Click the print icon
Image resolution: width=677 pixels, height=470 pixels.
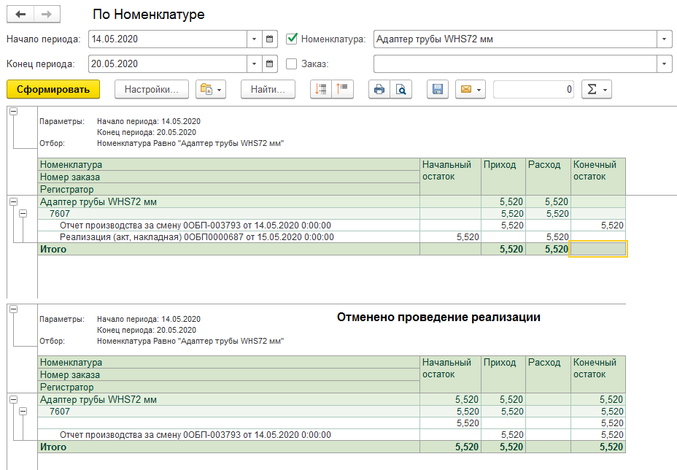point(379,89)
